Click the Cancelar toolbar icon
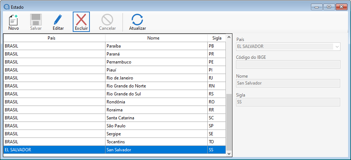This screenshot has height=160, width=351. [x=107, y=20]
